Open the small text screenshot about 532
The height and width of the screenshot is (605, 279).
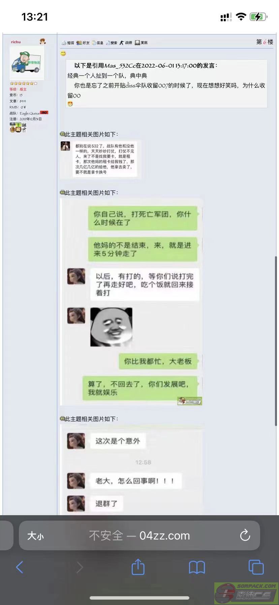(x=100, y=159)
